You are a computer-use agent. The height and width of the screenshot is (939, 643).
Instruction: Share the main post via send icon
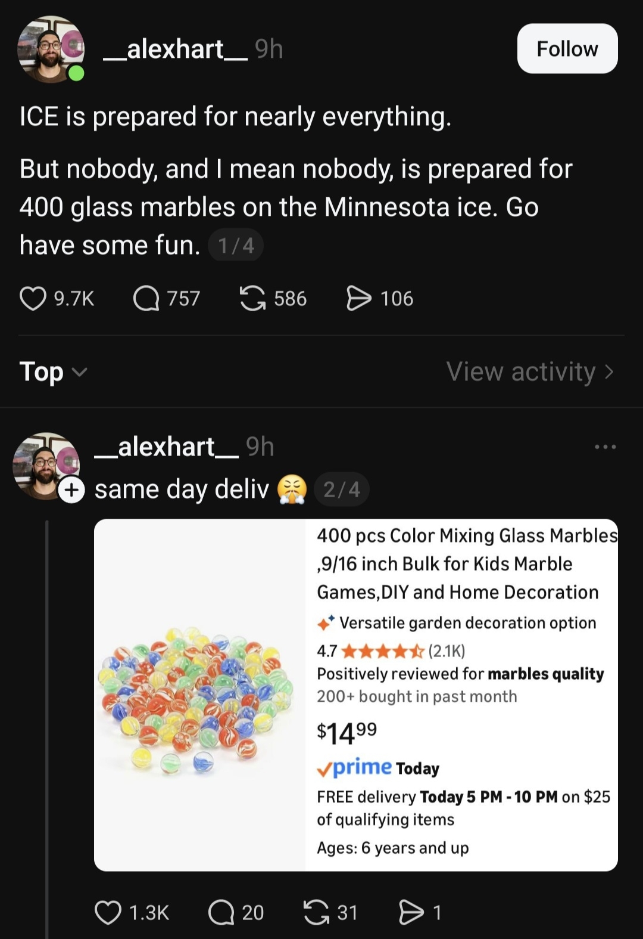tap(358, 299)
